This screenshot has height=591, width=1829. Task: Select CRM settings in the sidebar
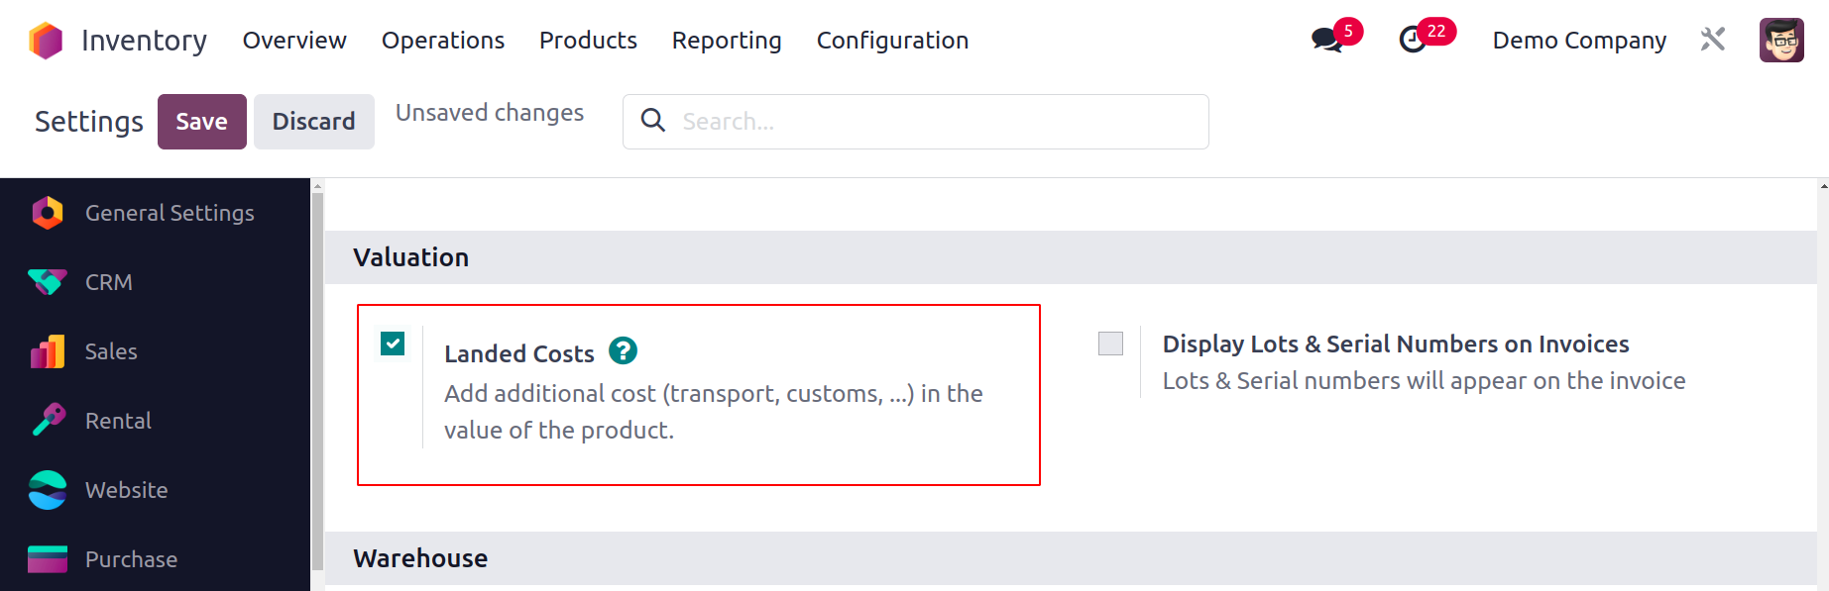(x=108, y=282)
